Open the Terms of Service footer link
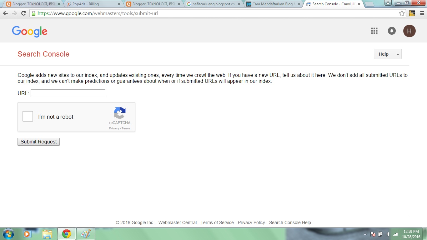 click(x=217, y=222)
